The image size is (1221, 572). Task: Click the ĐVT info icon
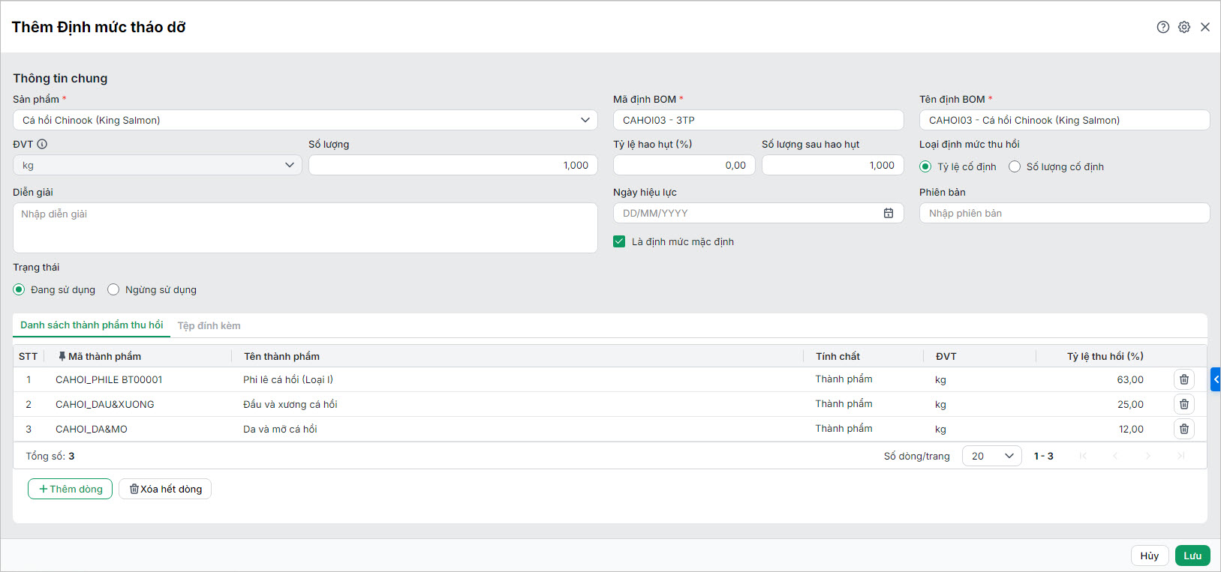coord(42,144)
